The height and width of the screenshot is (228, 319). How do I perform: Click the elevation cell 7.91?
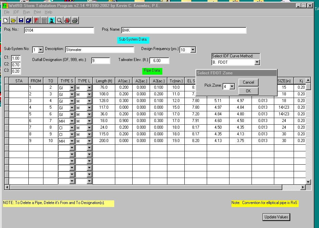(x=196, y=121)
